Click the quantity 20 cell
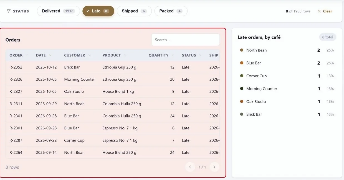 (172, 79)
